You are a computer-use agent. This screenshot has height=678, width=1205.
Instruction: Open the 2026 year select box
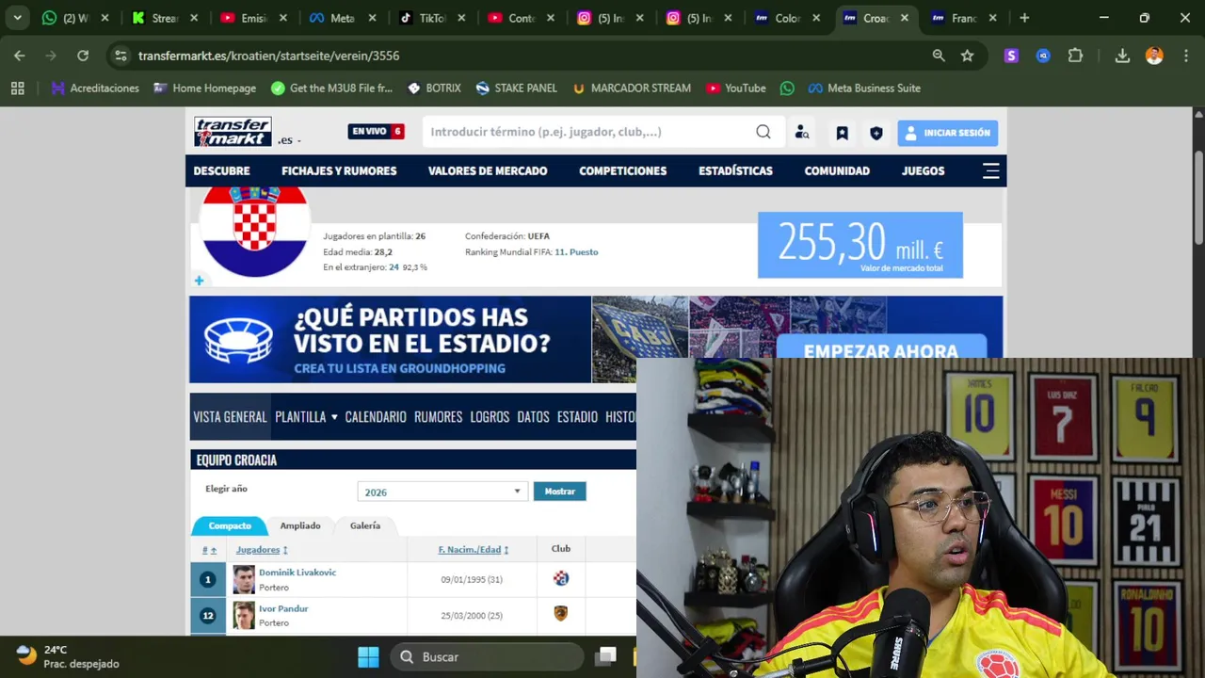point(442,492)
